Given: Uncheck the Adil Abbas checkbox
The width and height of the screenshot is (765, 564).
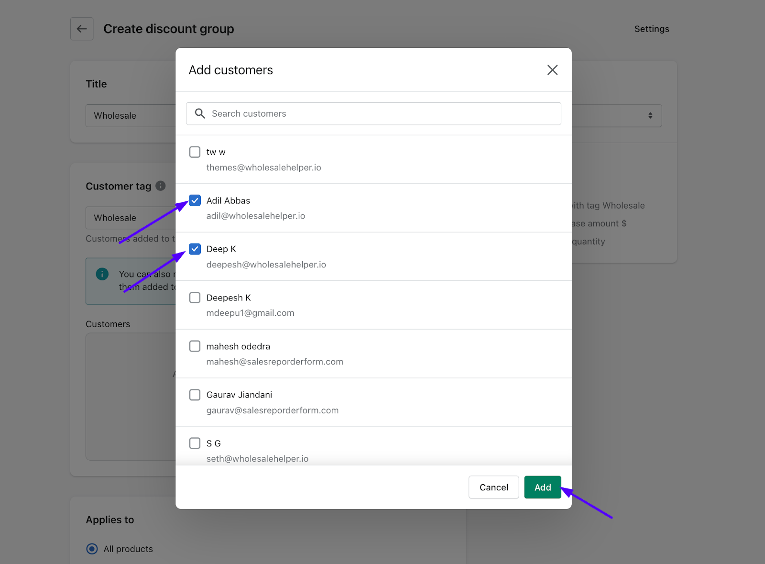Looking at the screenshot, I should point(195,200).
